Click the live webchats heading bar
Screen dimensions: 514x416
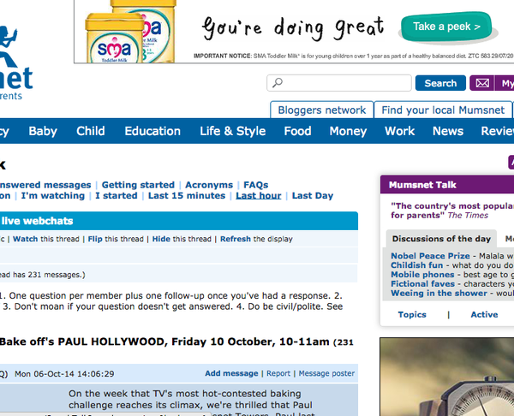coord(179,221)
